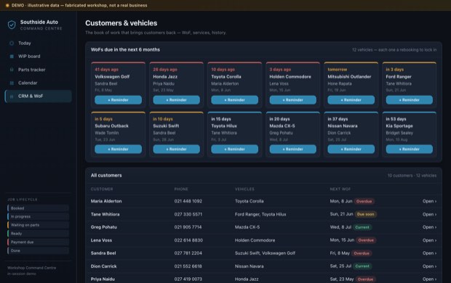
Task: Click the 'All customers' section title
Action: [106, 176]
